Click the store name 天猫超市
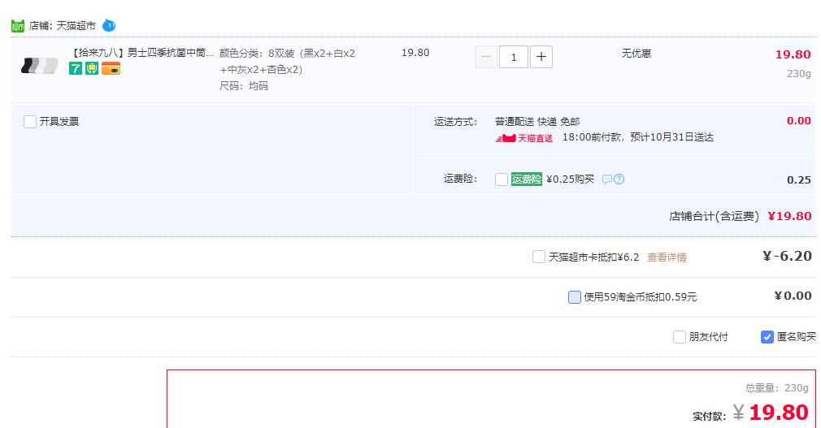Screen dimensions: 821x428 click(x=76, y=26)
